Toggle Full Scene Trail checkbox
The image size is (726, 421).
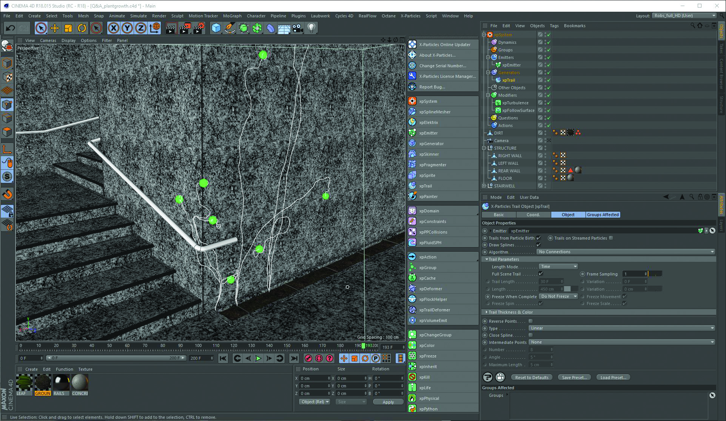[540, 274]
